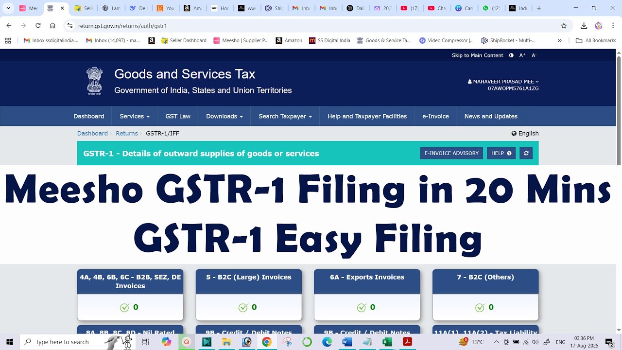Click the Dashboard breadcrumb link

click(92, 133)
